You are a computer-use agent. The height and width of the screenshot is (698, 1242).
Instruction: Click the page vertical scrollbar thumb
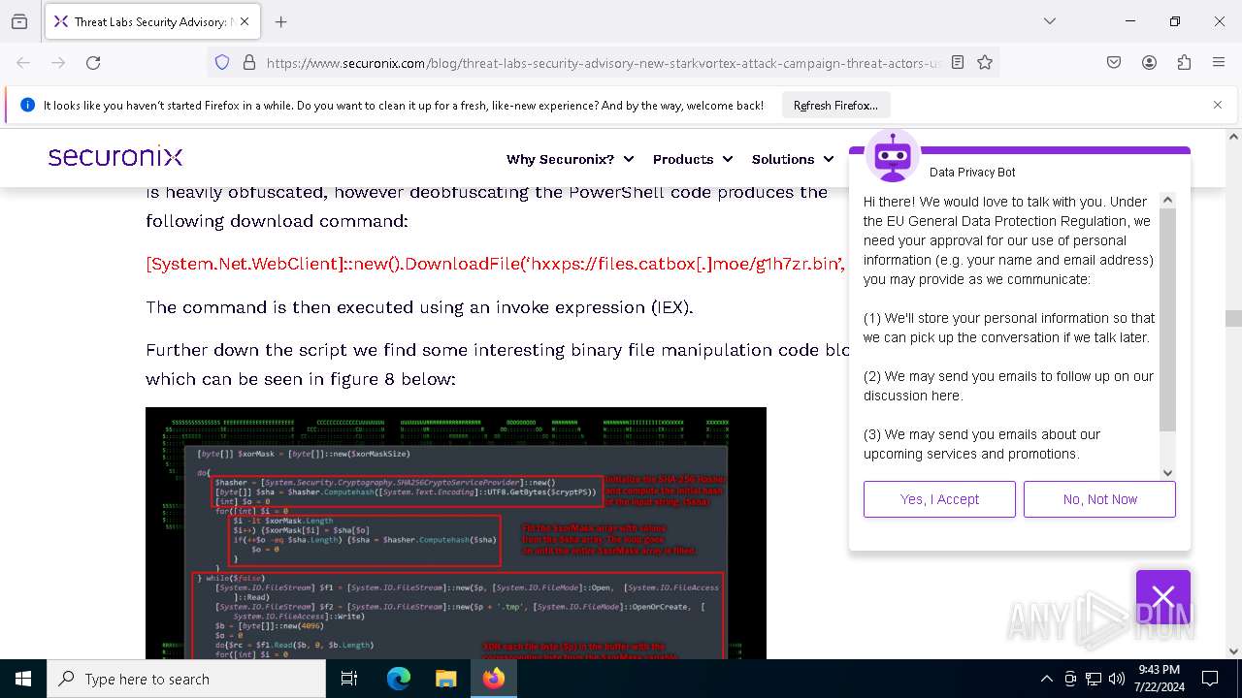point(1233,318)
